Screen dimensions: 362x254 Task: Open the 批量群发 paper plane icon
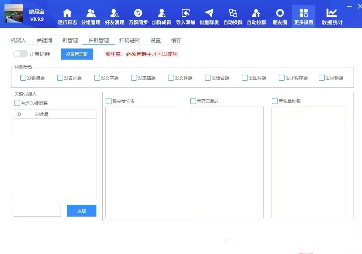pos(209,14)
